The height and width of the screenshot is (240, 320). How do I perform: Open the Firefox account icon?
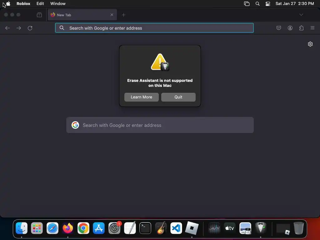pos(290,28)
